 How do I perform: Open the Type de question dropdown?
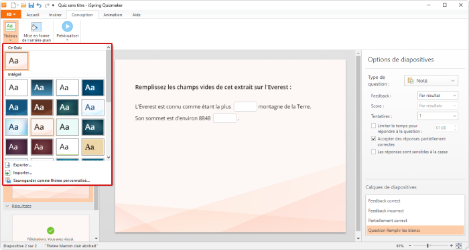tap(431, 81)
